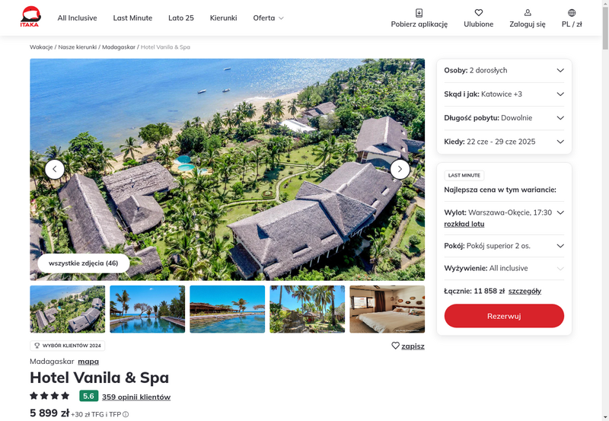Open the rozkład lotu link
The image size is (609, 421).
pos(464,224)
